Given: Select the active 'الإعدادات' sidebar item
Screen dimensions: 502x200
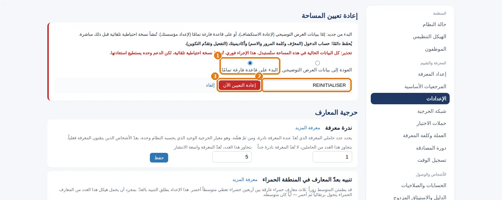Looking at the screenshot, I should [410, 99].
